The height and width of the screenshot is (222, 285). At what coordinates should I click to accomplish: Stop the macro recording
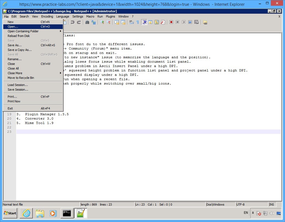coord(177,22)
